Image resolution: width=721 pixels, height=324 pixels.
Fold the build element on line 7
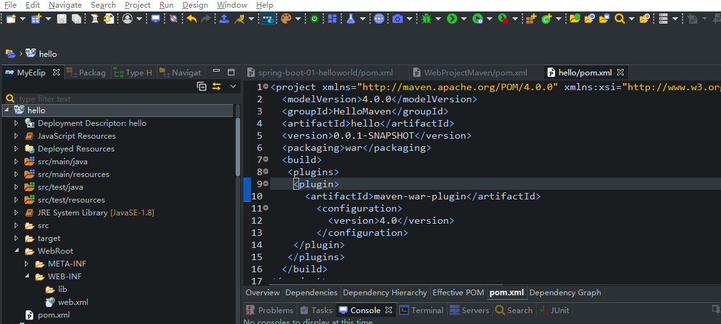point(266,160)
